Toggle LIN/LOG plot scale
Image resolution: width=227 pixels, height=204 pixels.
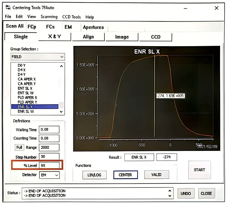(94, 175)
